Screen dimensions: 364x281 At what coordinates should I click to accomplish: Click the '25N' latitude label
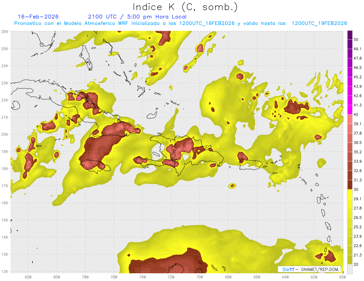tap(5, 49)
